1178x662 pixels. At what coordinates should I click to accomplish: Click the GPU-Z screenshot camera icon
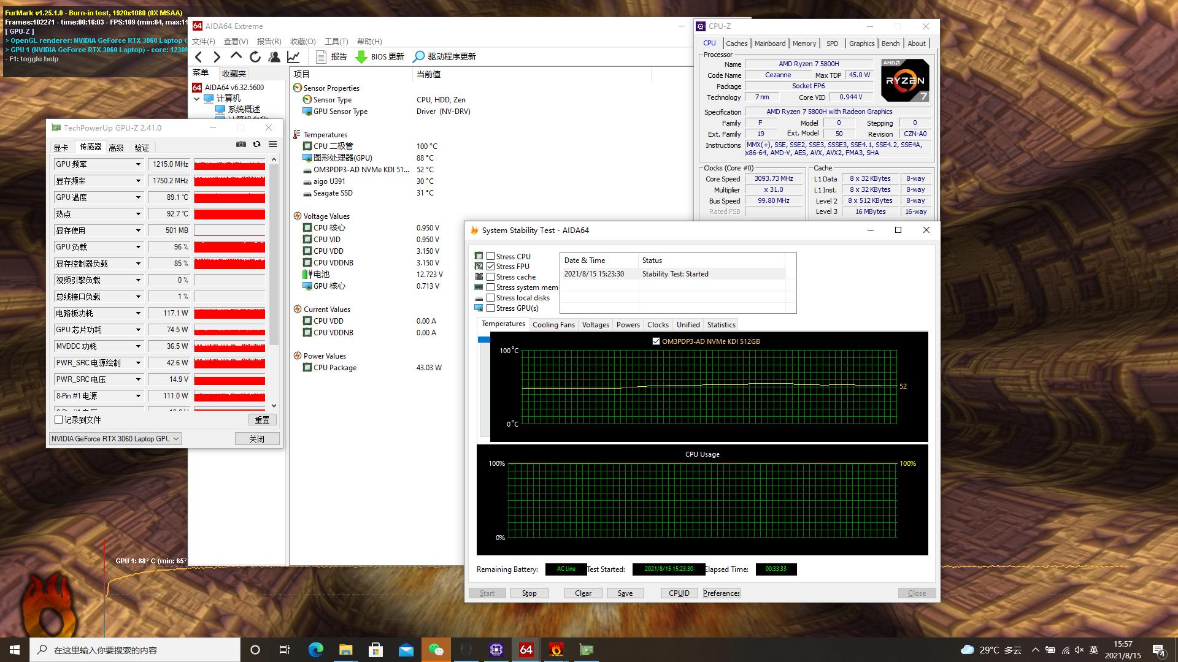[x=241, y=144]
